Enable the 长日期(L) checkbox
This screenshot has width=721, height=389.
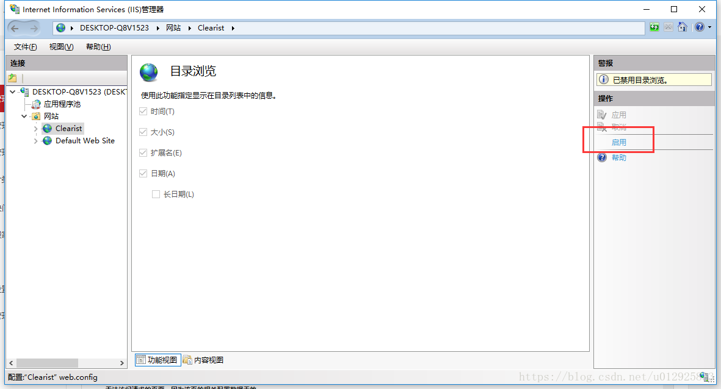click(x=156, y=194)
